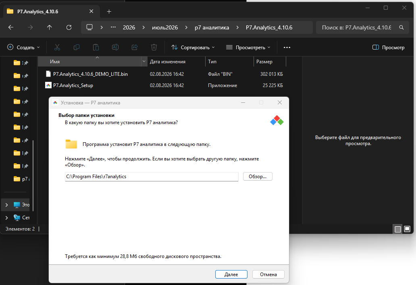Navigate to р7 аналитика breadcrumb
Image resolution: width=416 pixels, height=285 pixels.
pos(212,27)
